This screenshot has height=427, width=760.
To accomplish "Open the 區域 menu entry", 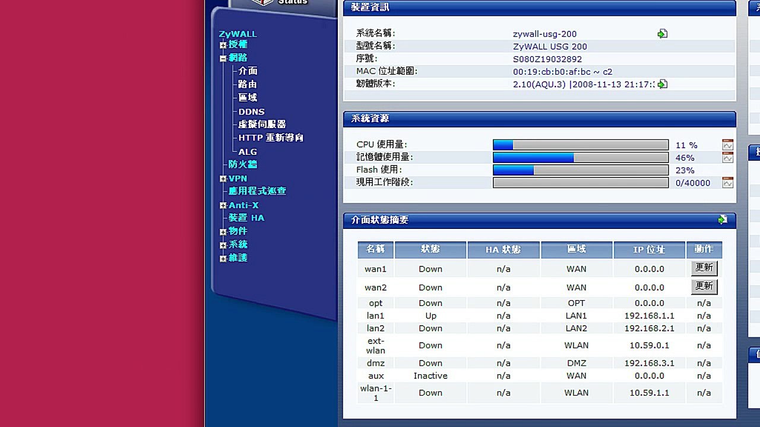I will pyautogui.click(x=248, y=97).
